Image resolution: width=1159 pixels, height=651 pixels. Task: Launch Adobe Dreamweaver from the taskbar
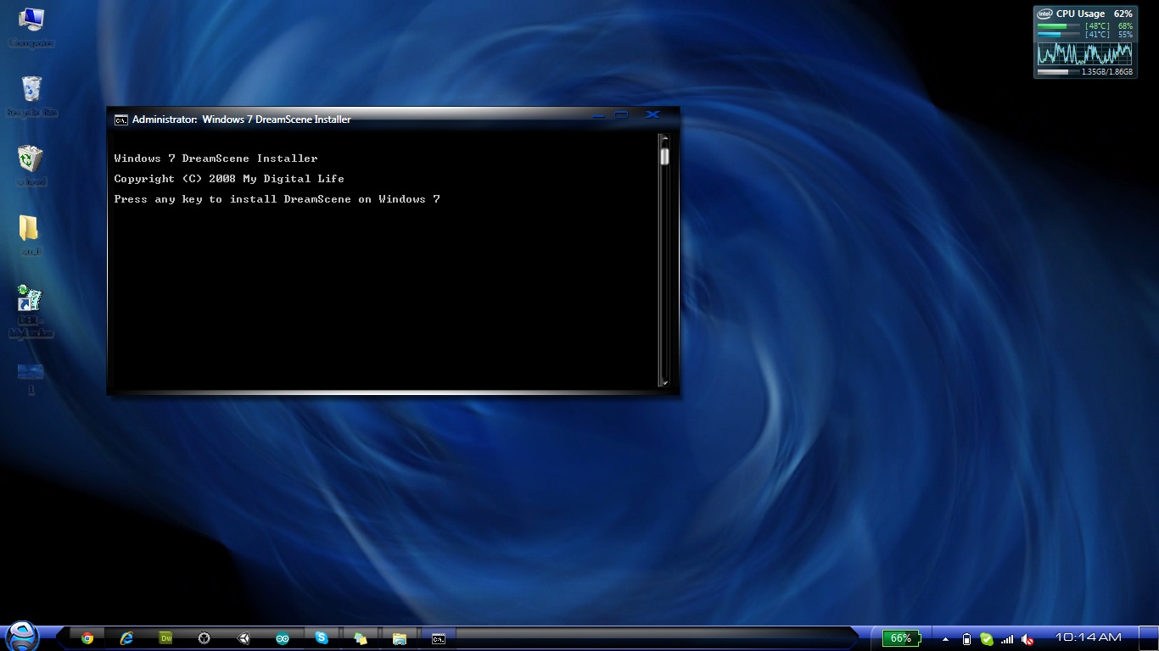[165, 638]
